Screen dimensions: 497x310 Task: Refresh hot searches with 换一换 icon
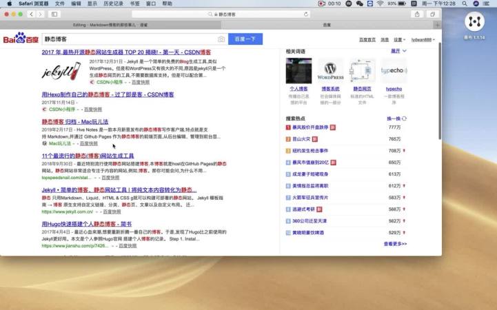[x=404, y=118]
